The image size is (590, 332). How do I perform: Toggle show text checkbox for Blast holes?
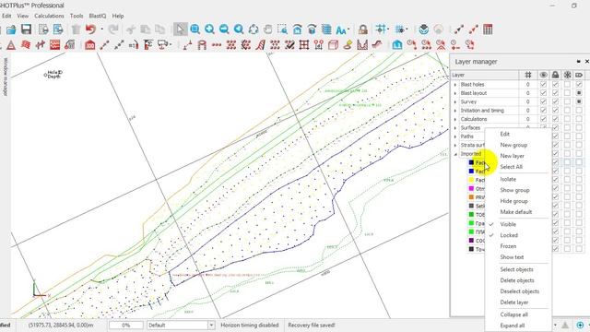pos(579,84)
